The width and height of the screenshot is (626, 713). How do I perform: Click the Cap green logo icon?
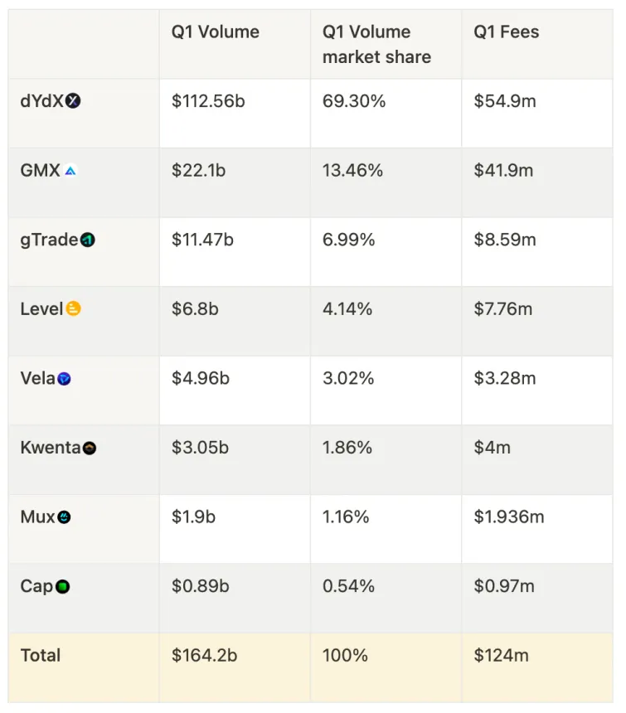click(x=62, y=587)
